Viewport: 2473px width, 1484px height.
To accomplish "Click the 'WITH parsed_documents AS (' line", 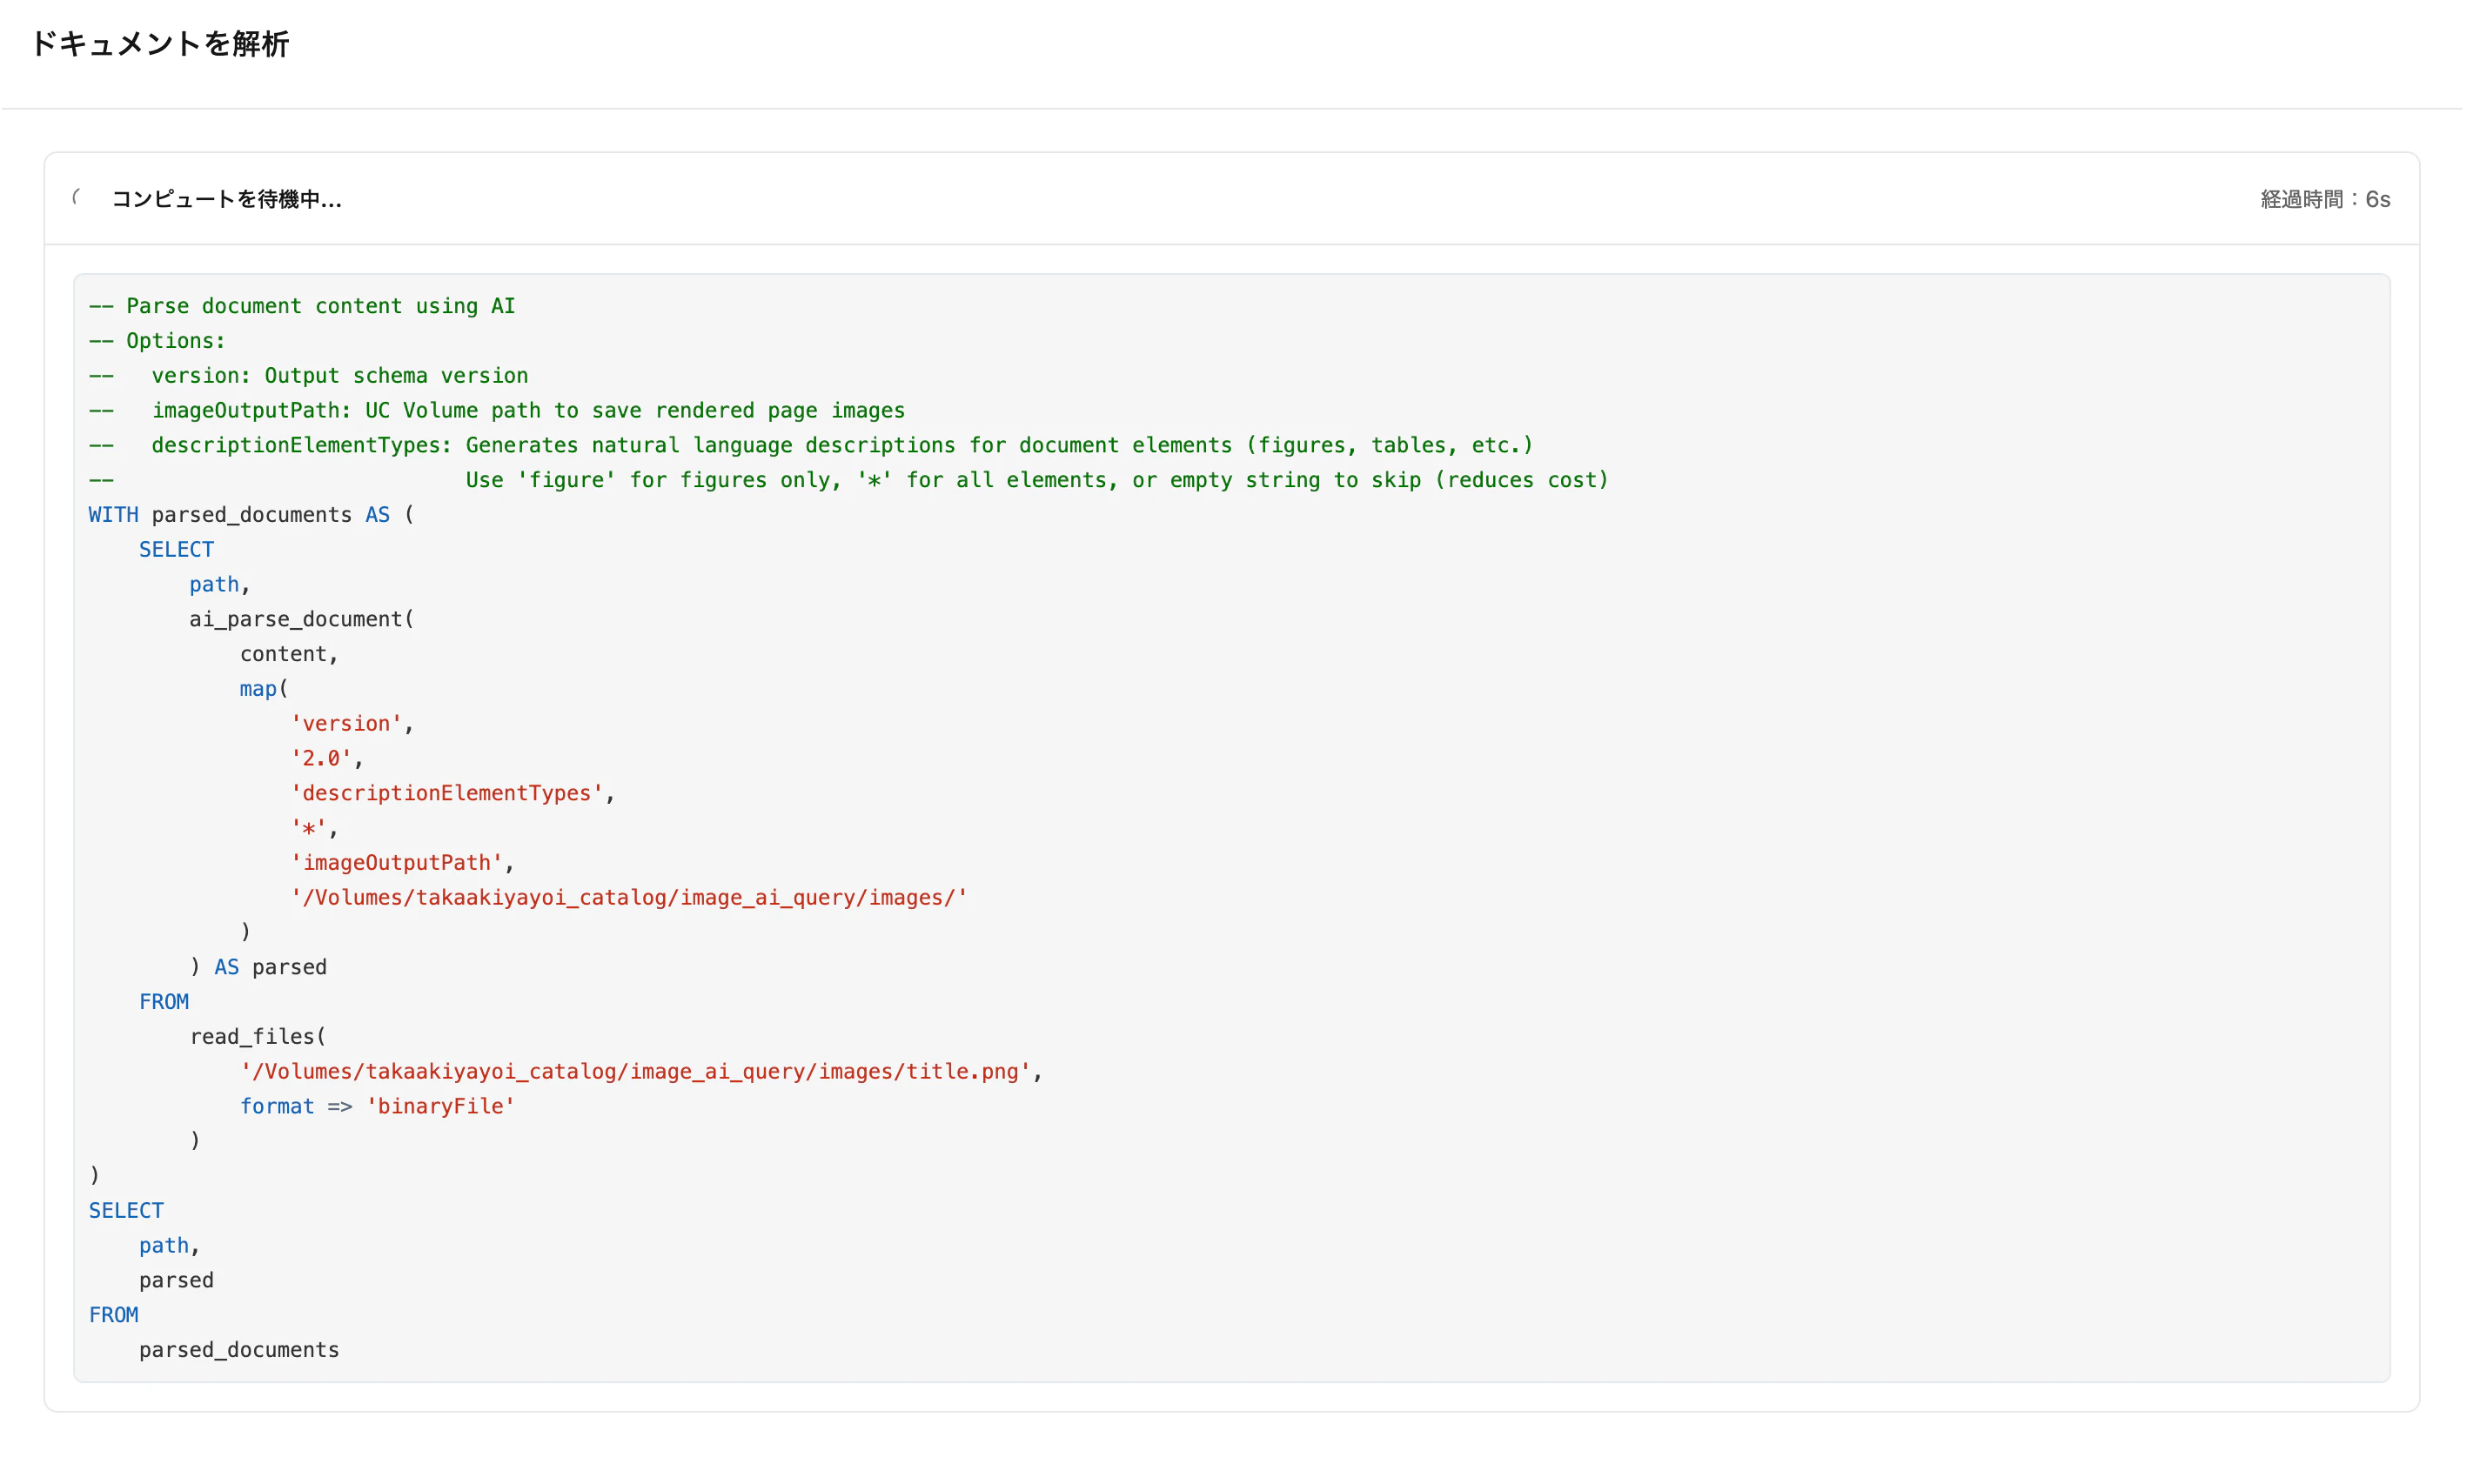I will (251, 515).
